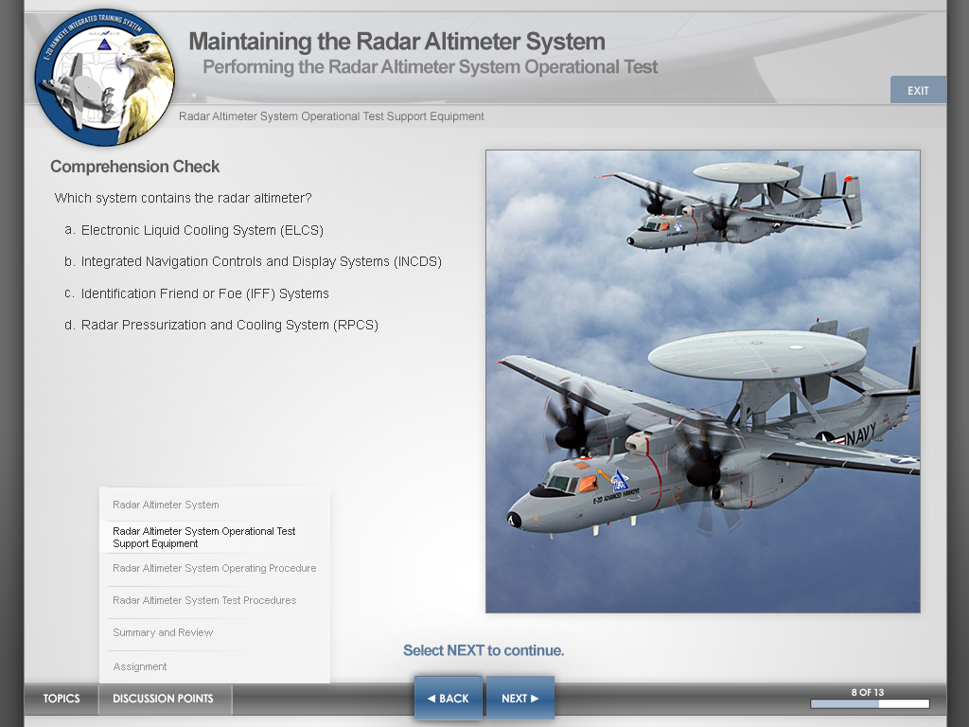The height and width of the screenshot is (727, 969).
Task: Open Radar Altimeter System Operational Test Support Equipment
Action: (203, 537)
